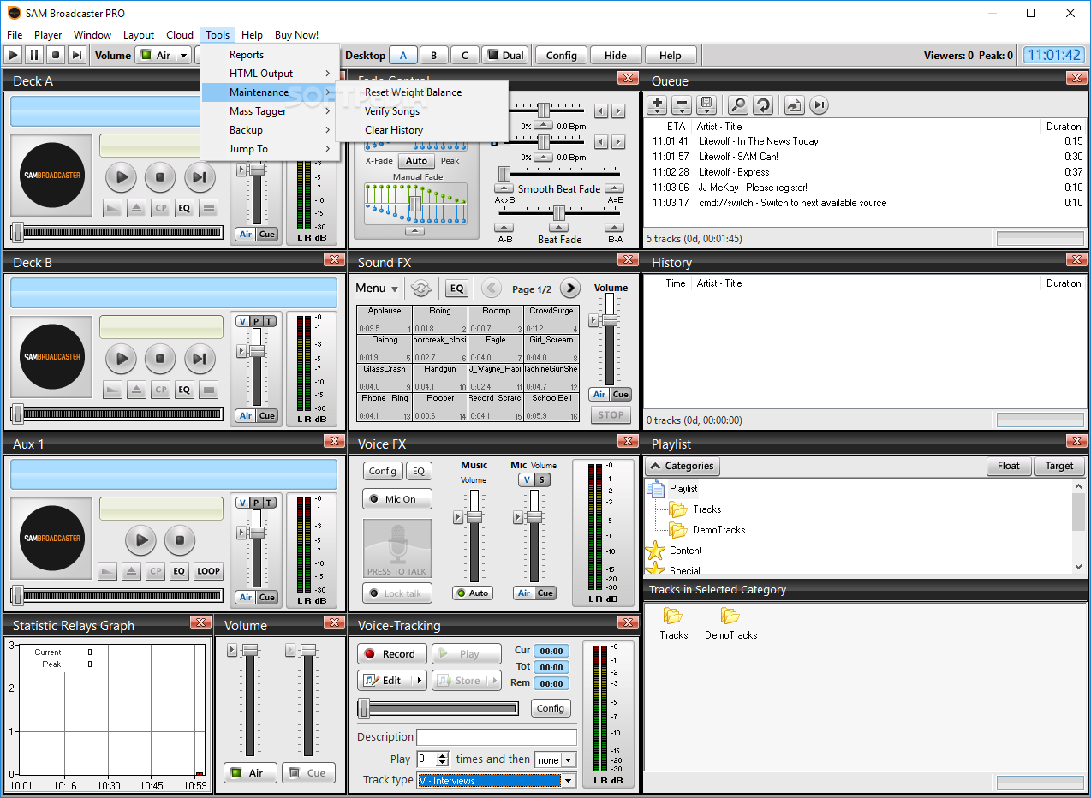Click the Queue export document icon

click(794, 105)
